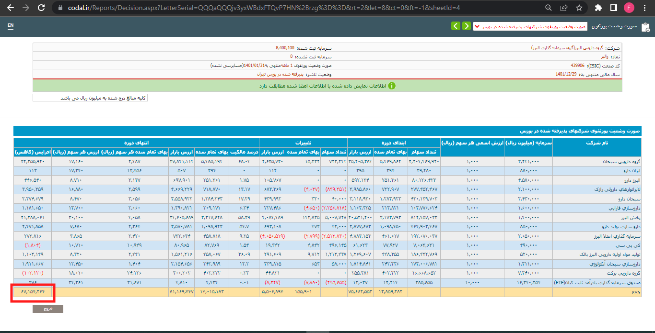
Task: Bookmark this page with the star icon
Action: coord(579,8)
